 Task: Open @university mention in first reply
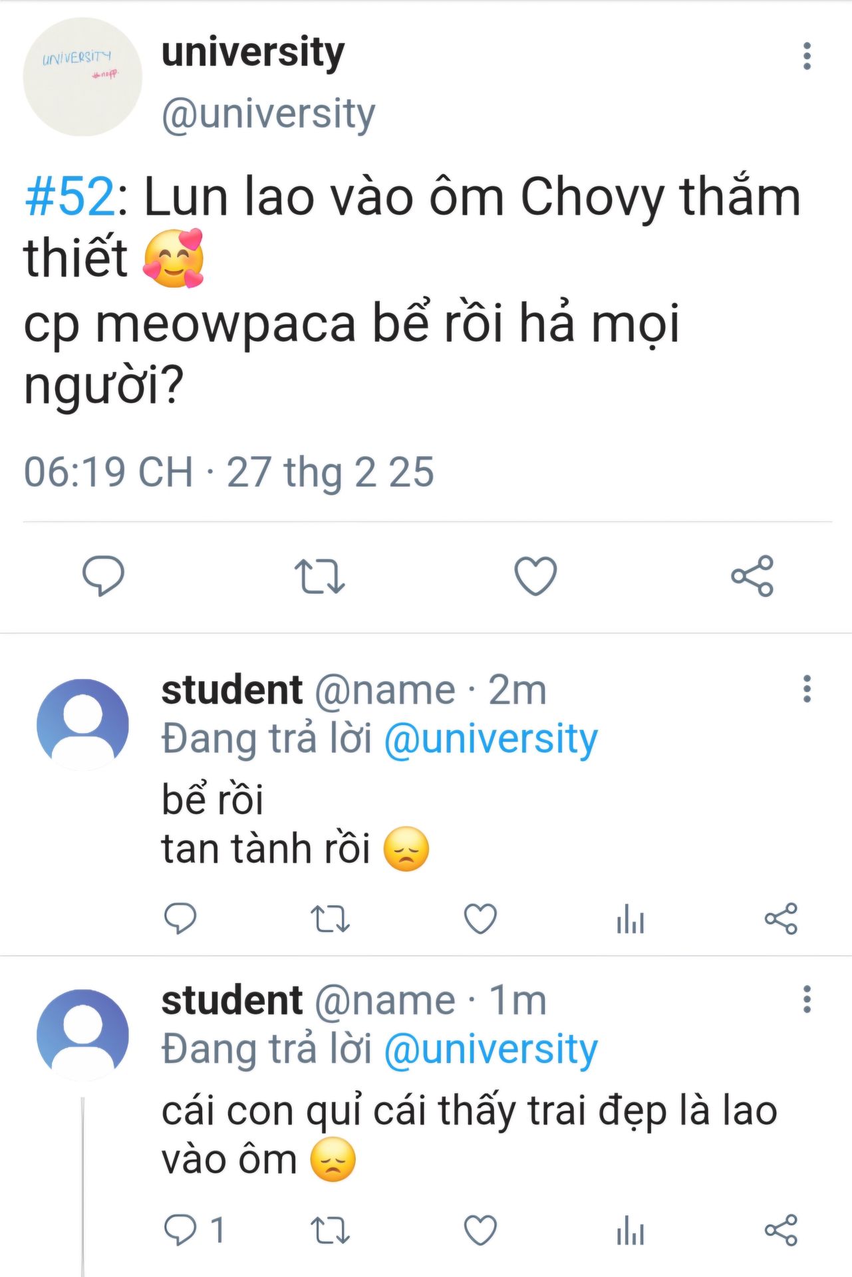click(491, 740)
